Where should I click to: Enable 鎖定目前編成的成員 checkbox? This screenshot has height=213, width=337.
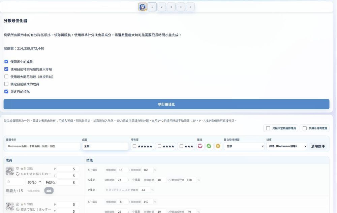[x=6, y=84]
